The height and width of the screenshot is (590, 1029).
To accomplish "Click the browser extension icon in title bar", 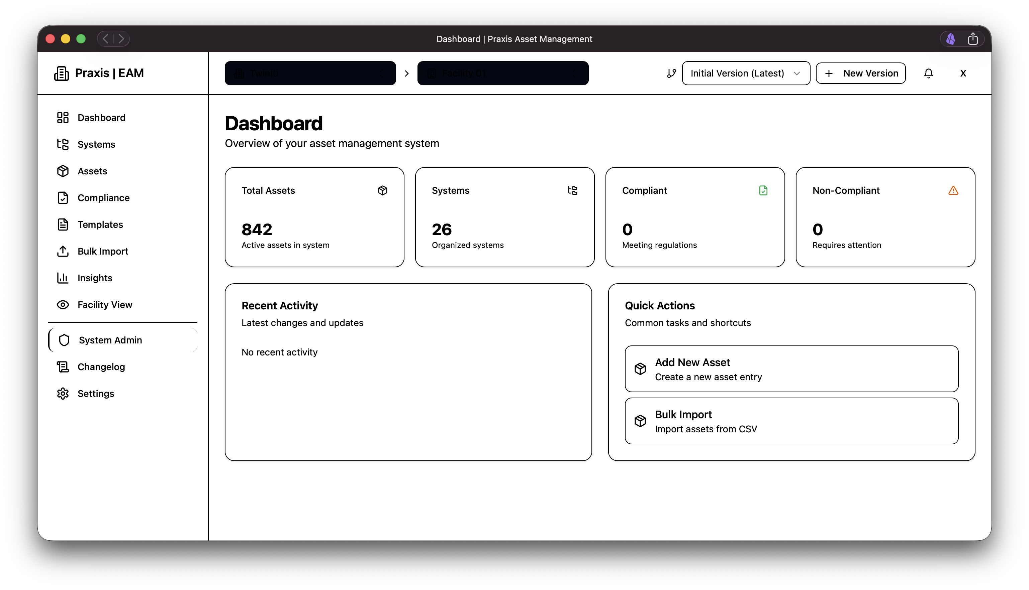I will [951, 39].
